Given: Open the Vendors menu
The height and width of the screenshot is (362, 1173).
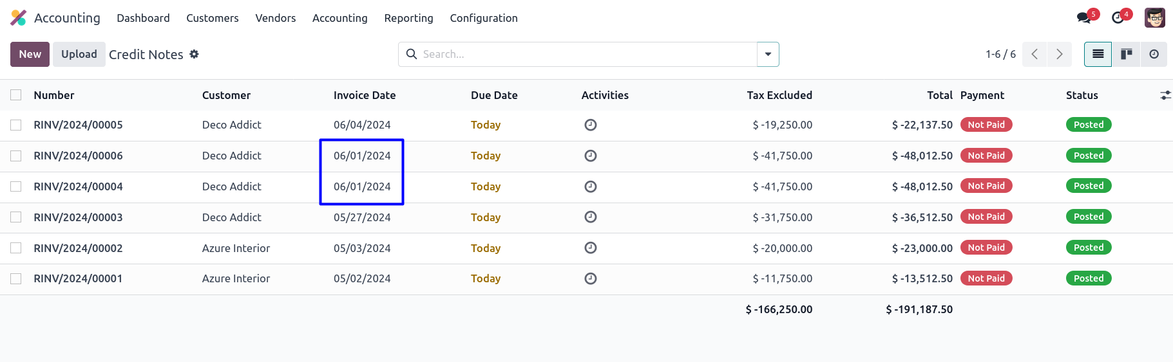Looking at the screenshot, I should tap(275, 18).
